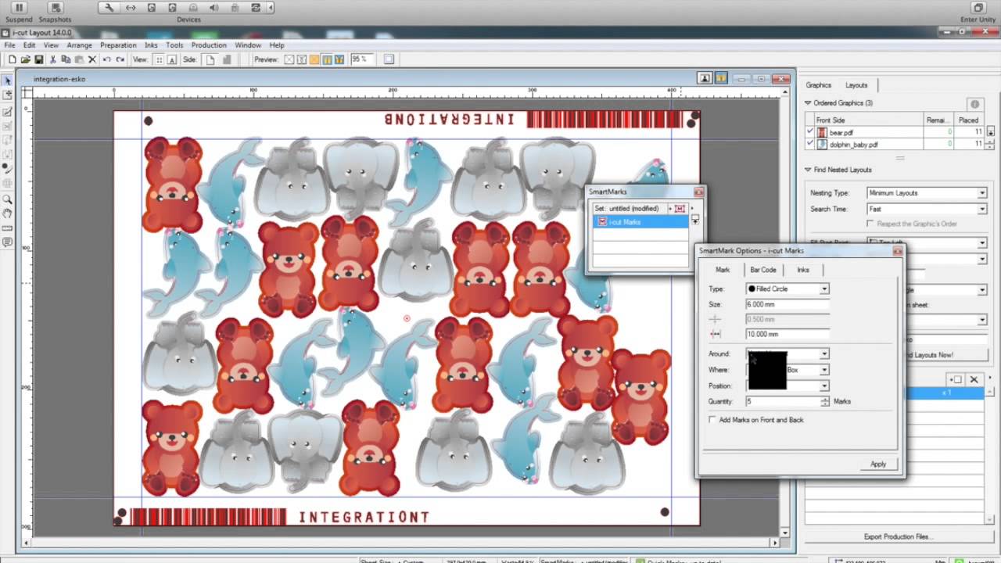Enable Respect the Graphic's Order checkbox
Viewport: 1001px width, 563px height.
tap(870, 224)
